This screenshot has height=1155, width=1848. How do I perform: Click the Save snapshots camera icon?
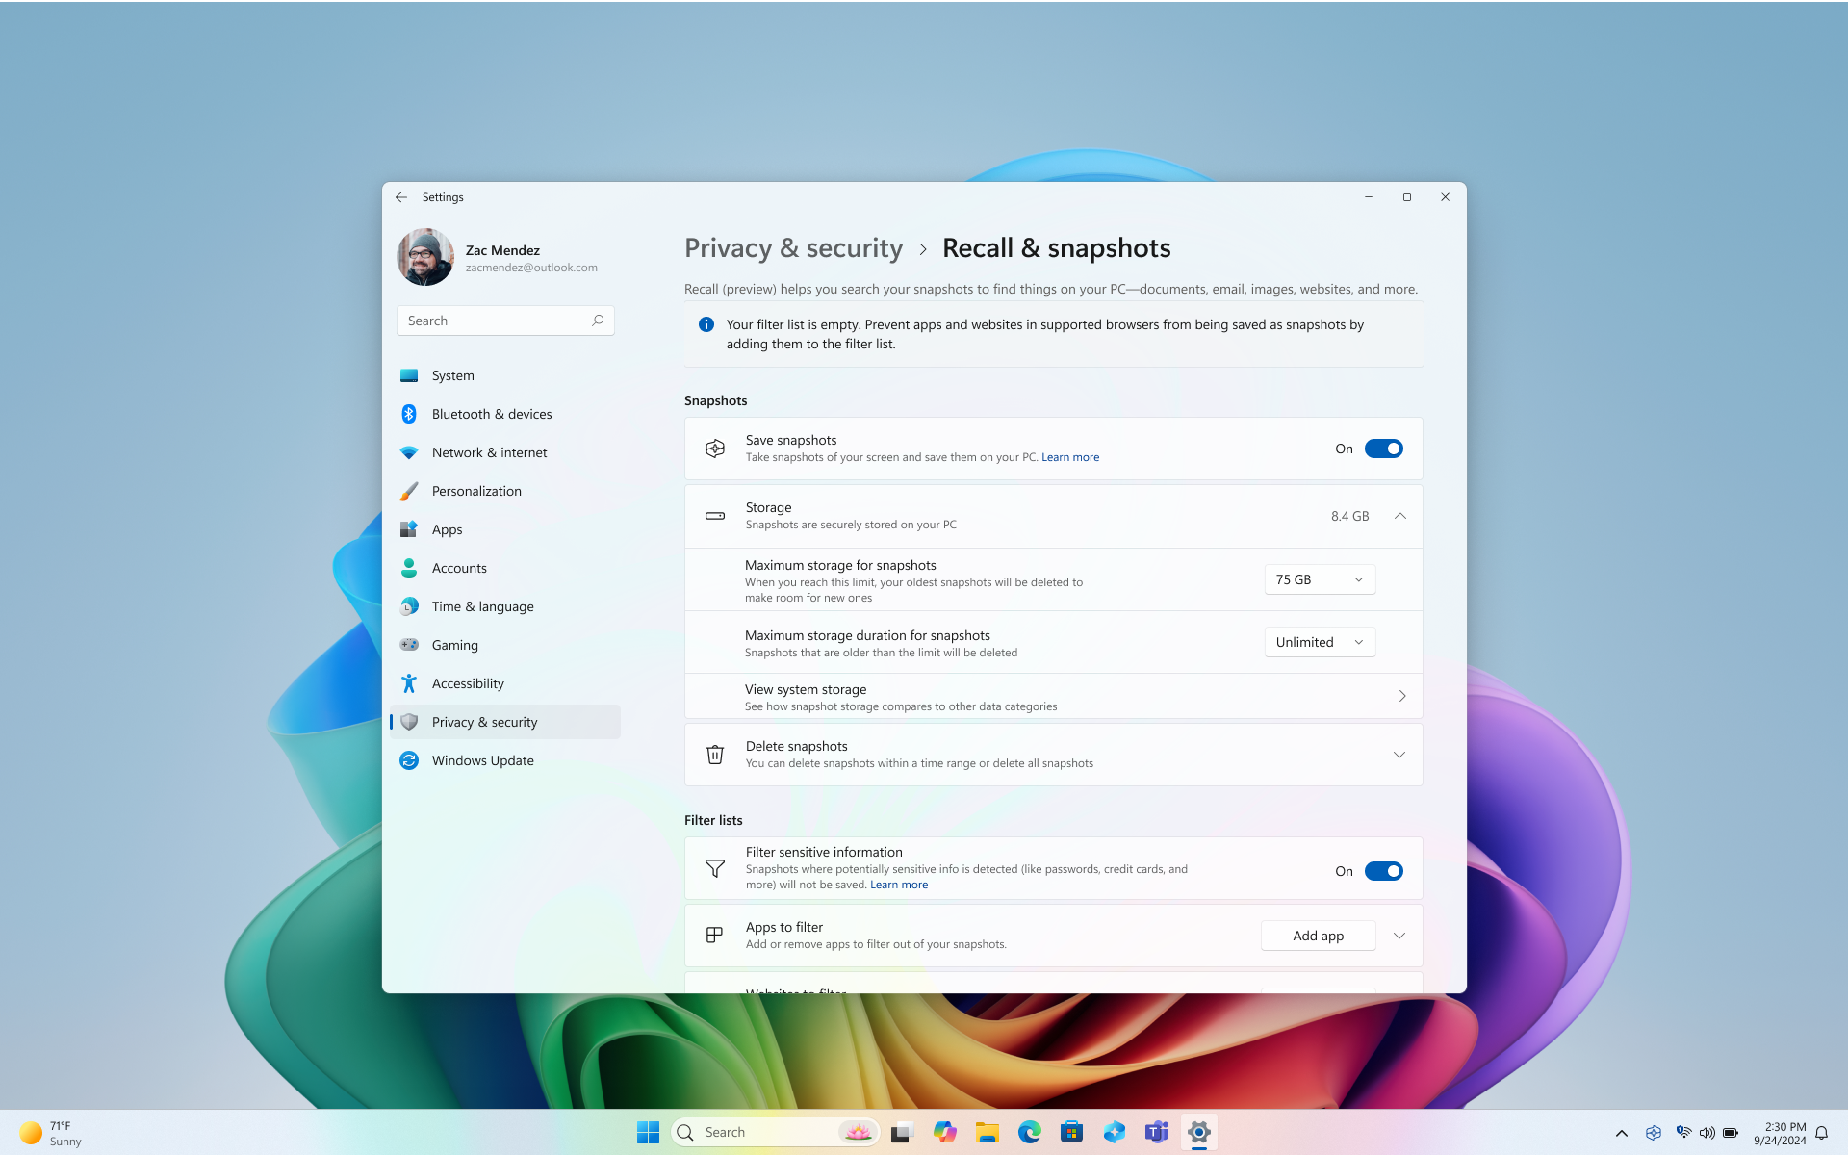[714, 448]
